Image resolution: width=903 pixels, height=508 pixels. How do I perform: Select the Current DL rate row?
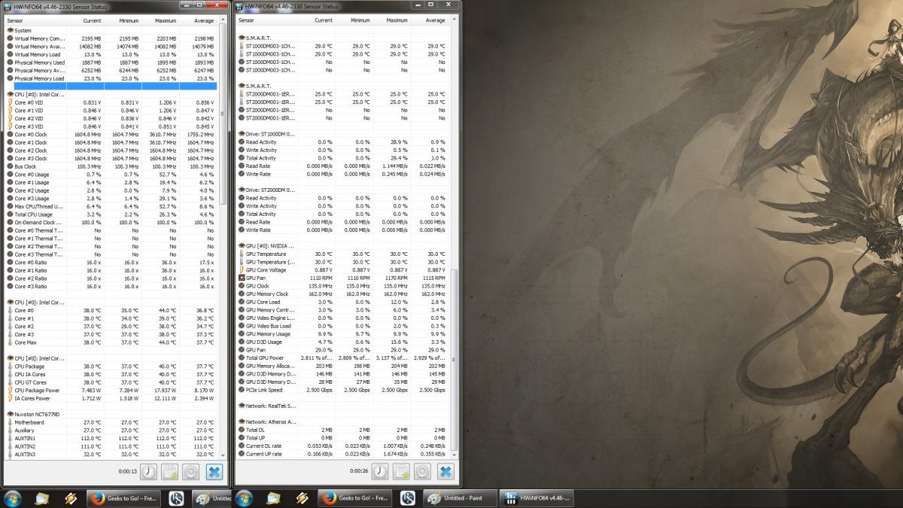[x=343, y=446]
